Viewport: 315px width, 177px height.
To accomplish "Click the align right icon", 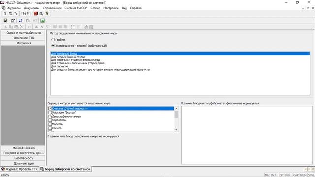I will [65, 27].
